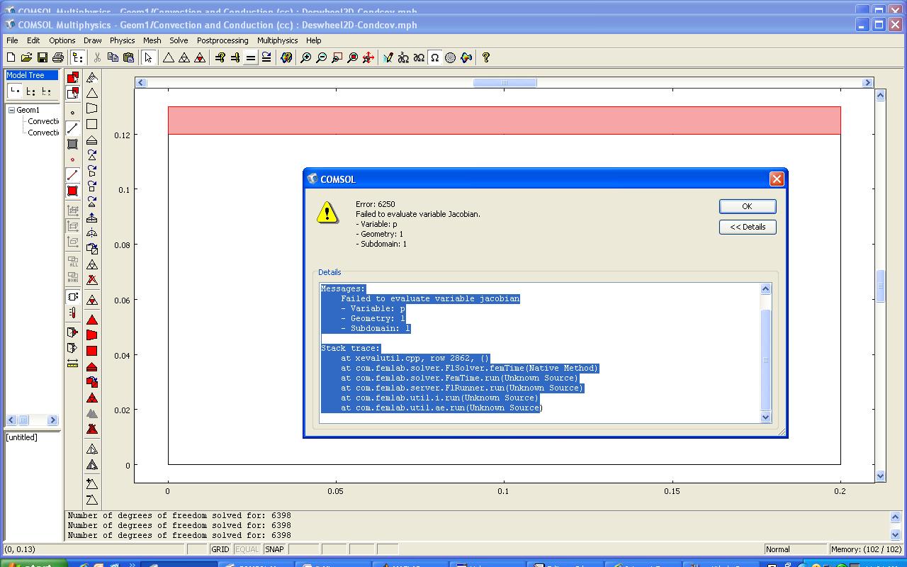Open Plot Parameters colorful icon
This screenshot has width=907, height=567.
286,57
